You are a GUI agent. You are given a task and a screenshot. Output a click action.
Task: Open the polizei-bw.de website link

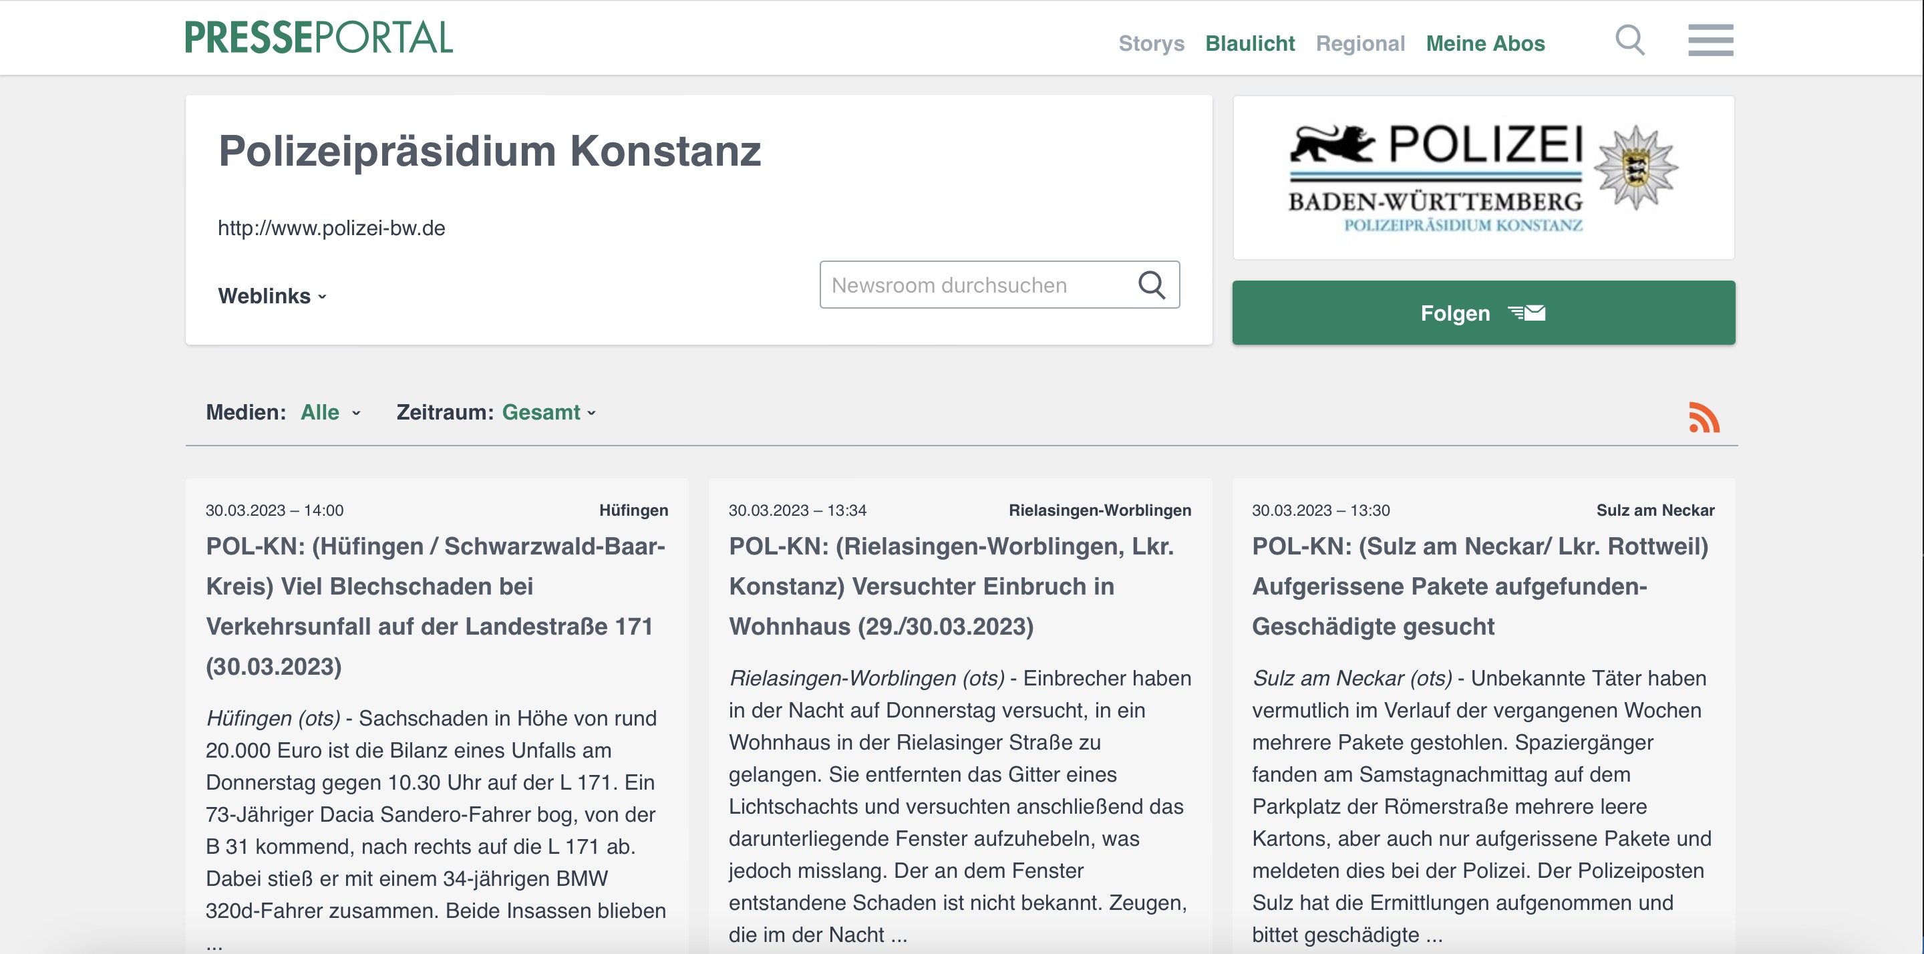pyautogui.click(x=331, y=228)
